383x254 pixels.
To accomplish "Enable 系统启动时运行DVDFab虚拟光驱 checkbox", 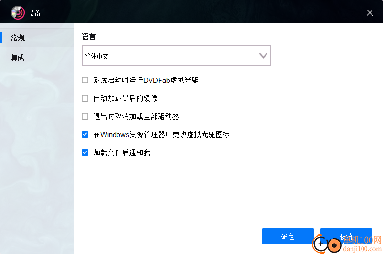I will (x=85, y=80).
